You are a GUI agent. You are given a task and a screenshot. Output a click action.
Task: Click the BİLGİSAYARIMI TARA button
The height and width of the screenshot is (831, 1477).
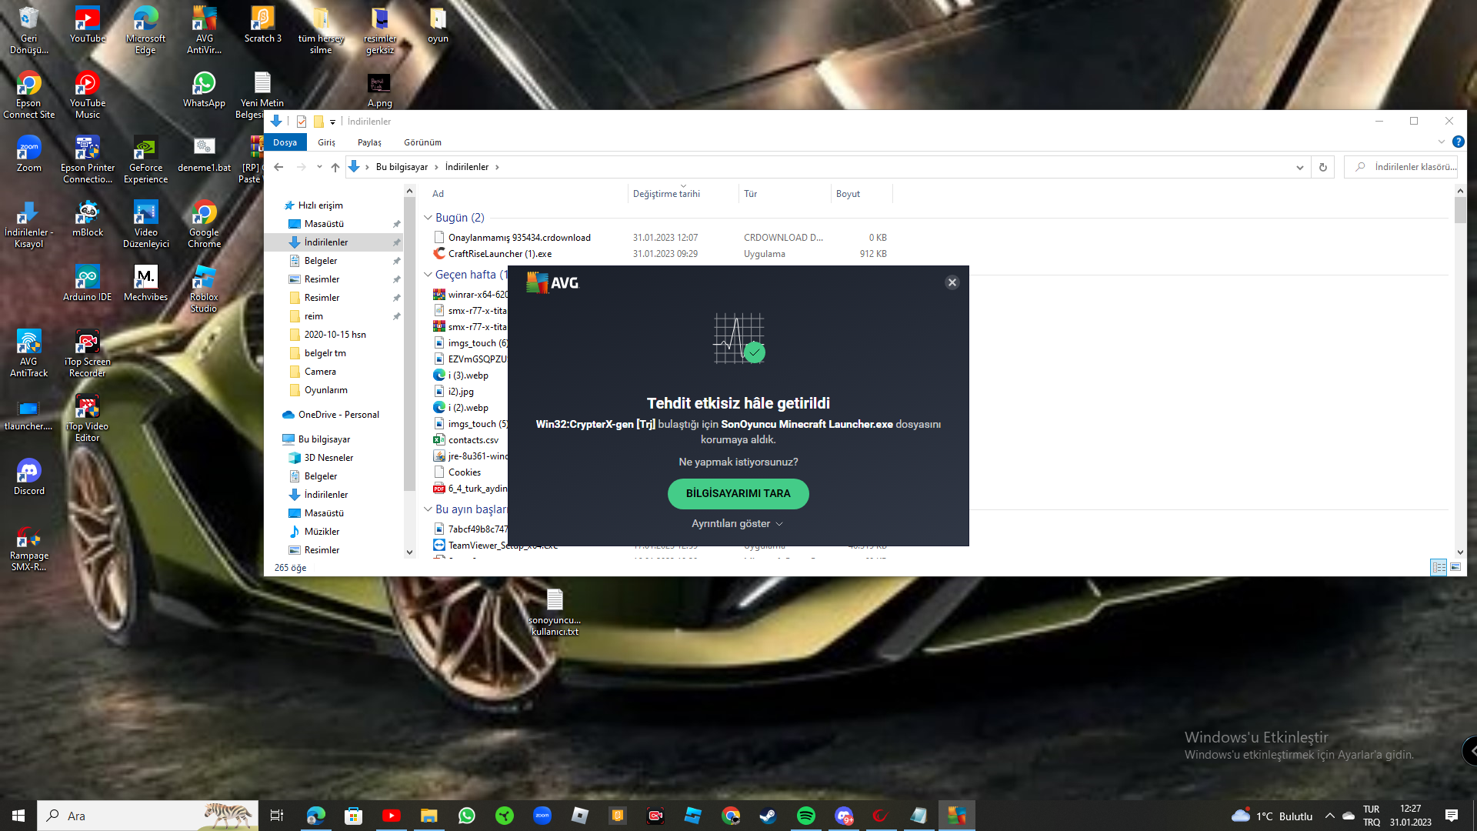click(738, 494)
